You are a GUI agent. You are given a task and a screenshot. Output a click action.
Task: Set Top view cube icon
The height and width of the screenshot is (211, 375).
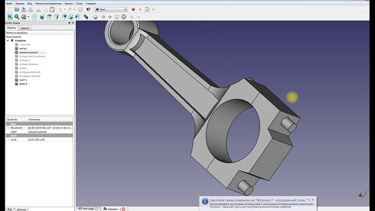[x=49, y=17]
